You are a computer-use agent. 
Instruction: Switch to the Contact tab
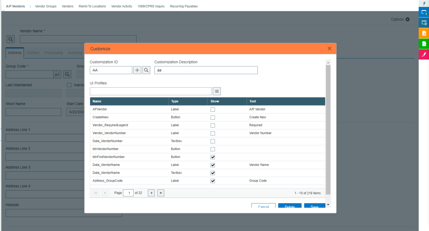click(33, 53)
